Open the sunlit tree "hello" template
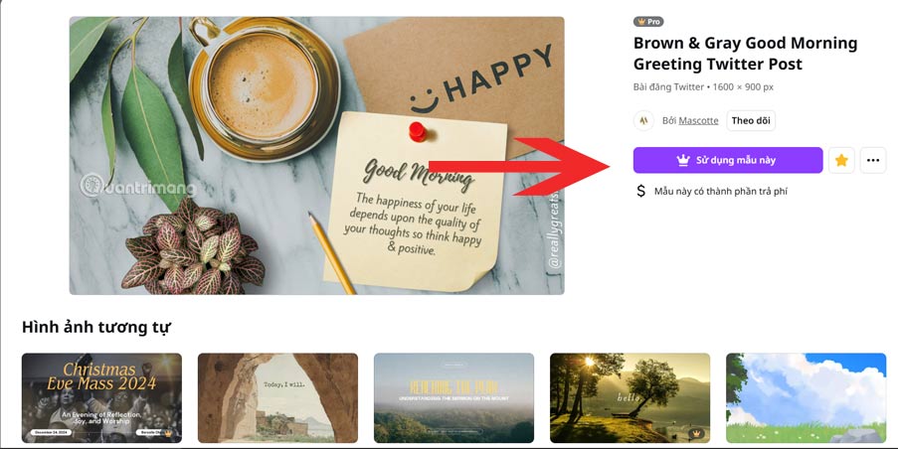 click(x=629, y=398)
